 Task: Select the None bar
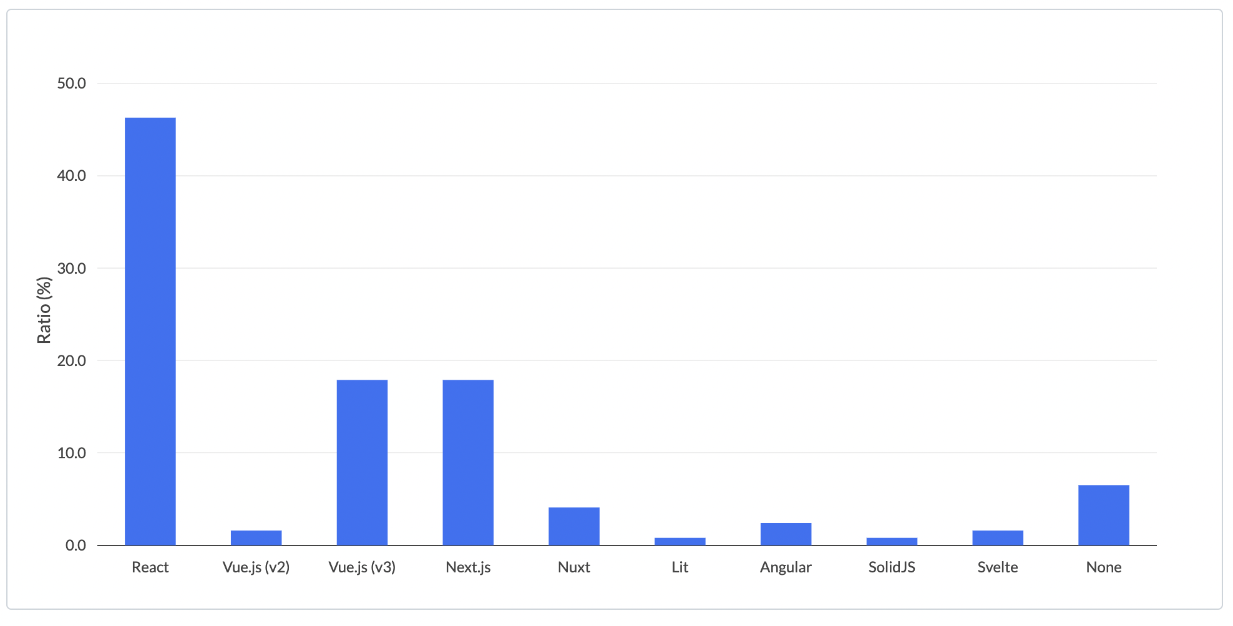pos(1104,515)
